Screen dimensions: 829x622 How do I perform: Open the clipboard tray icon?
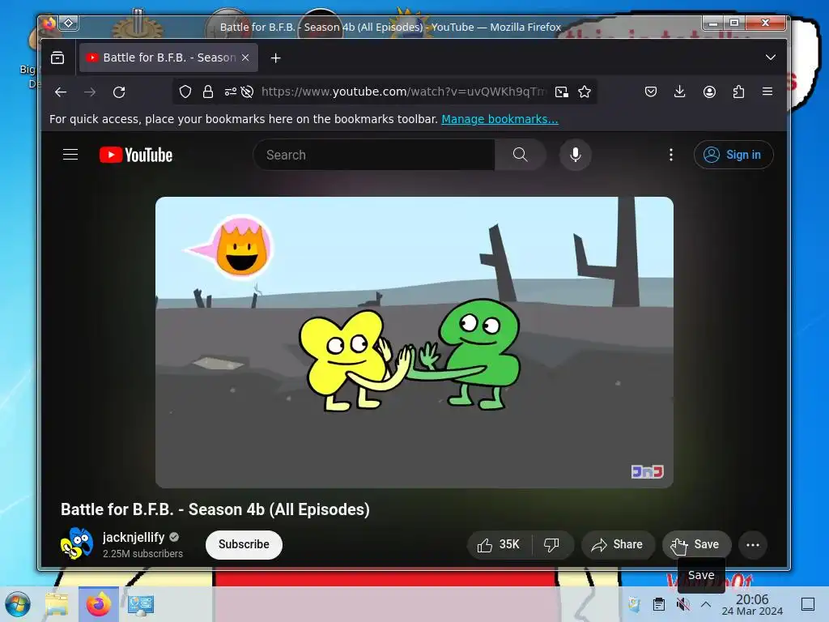pyautogui.click(x=659, y=604)
